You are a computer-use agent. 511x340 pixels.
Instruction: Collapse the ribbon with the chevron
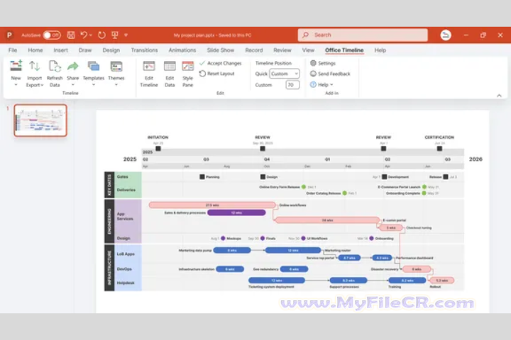point(499,96)
